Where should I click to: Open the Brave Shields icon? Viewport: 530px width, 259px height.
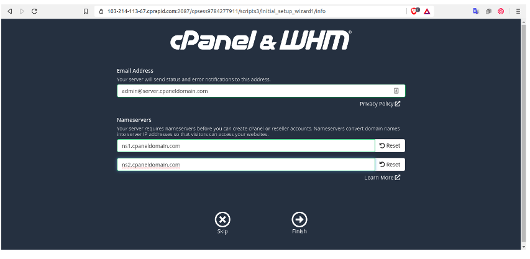(x=414, y=11)
